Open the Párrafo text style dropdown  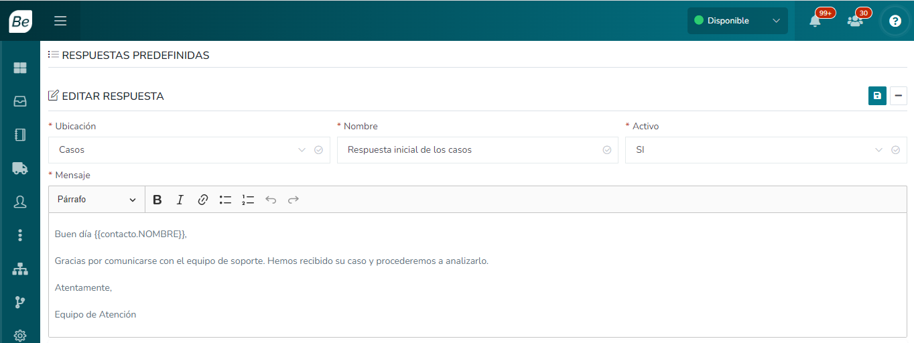pyautogui.click(x=96, y=200)
